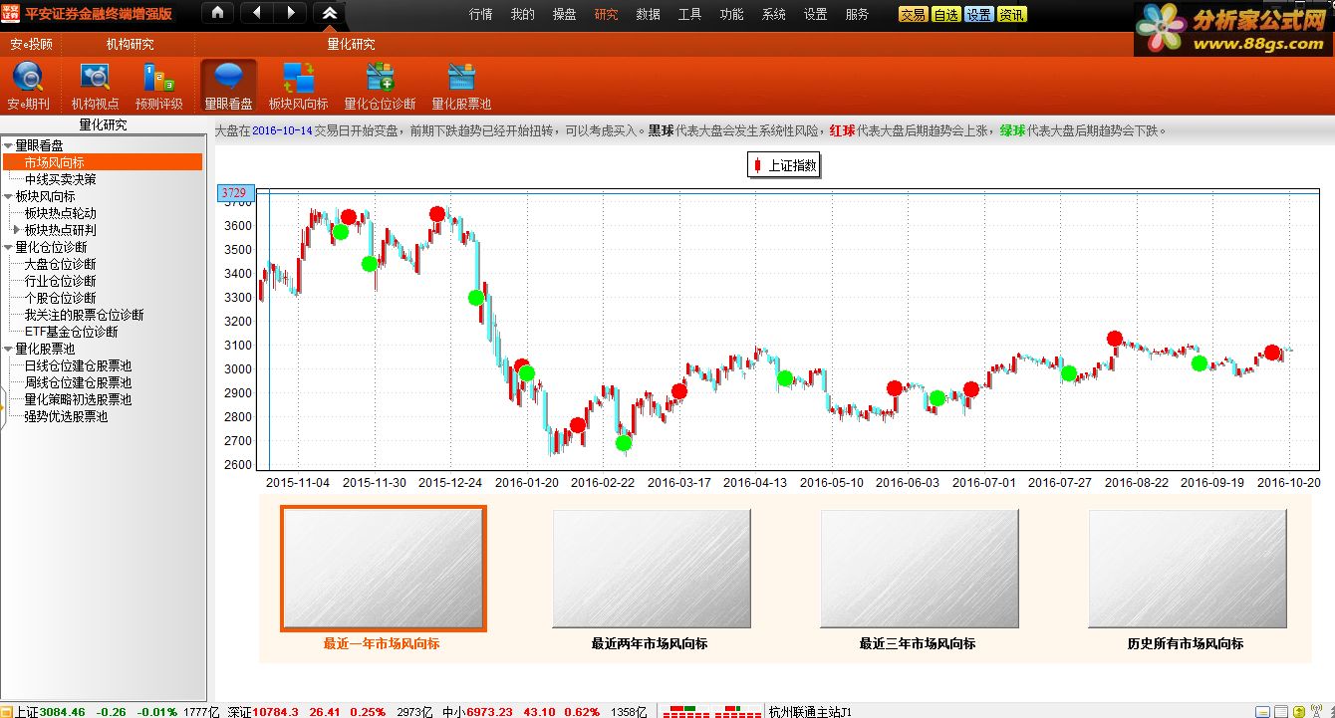Collapse the 板块风向标 tree node
The image size is (1335, 718).
tap(8, 196)
